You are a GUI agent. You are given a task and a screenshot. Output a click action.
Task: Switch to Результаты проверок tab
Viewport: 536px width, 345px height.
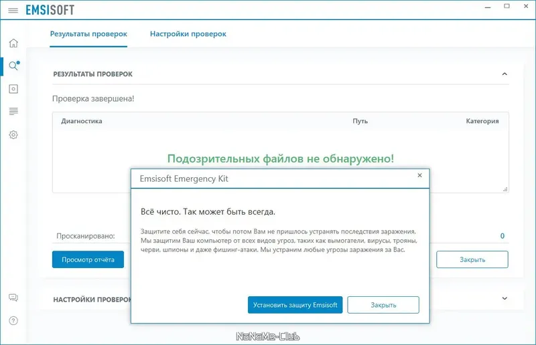(x=88, y=34)
